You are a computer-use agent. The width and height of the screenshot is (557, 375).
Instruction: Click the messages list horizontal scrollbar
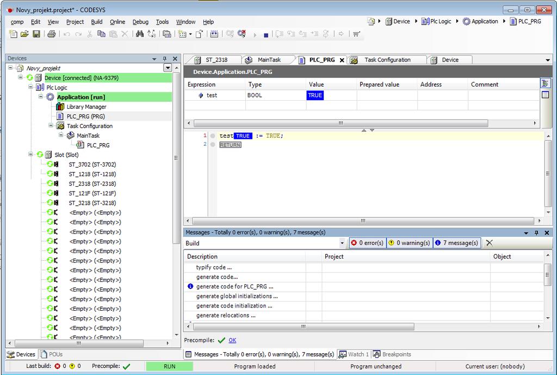[304, 327]
